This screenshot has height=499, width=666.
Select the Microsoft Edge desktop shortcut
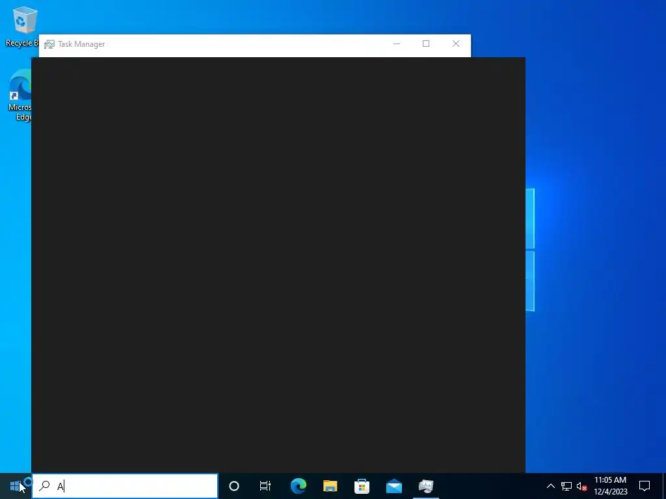point(20,95)
